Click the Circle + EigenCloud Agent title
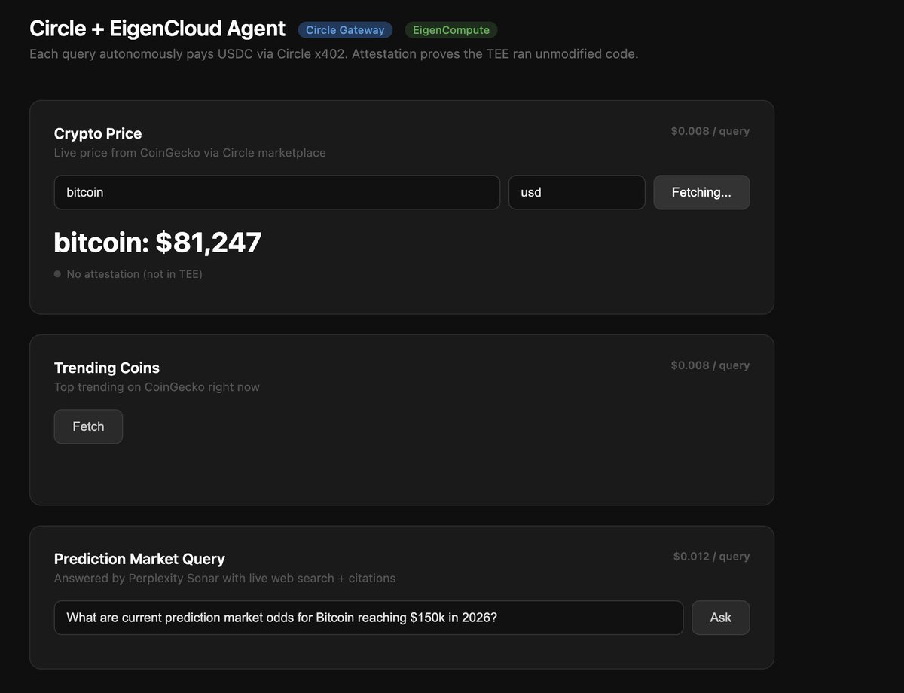Viewport: 904px width, 693px height. 157,29
